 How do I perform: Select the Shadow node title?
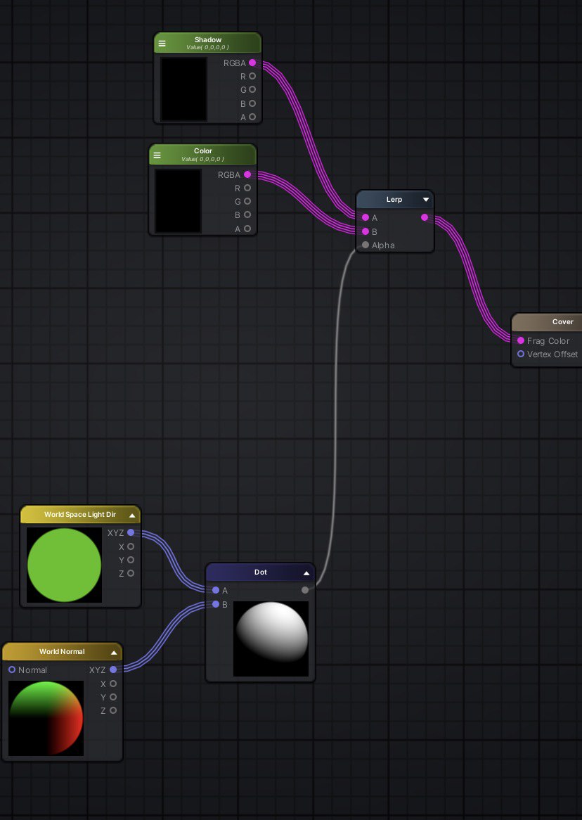(208, 40)
